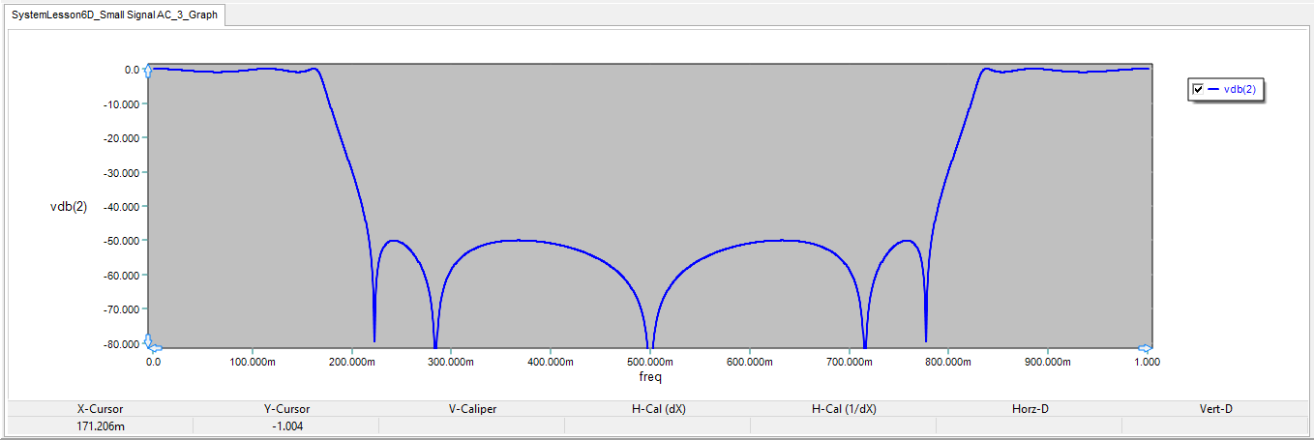The image size is (1314, 440).
Task: Click the vdb(2) legend label
Action: (1239, 89)
